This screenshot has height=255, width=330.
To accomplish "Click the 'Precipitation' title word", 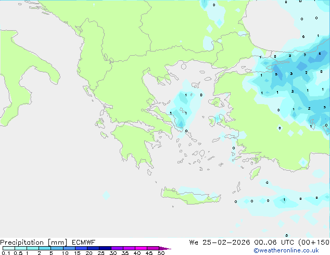I will [x=22, y=243].
